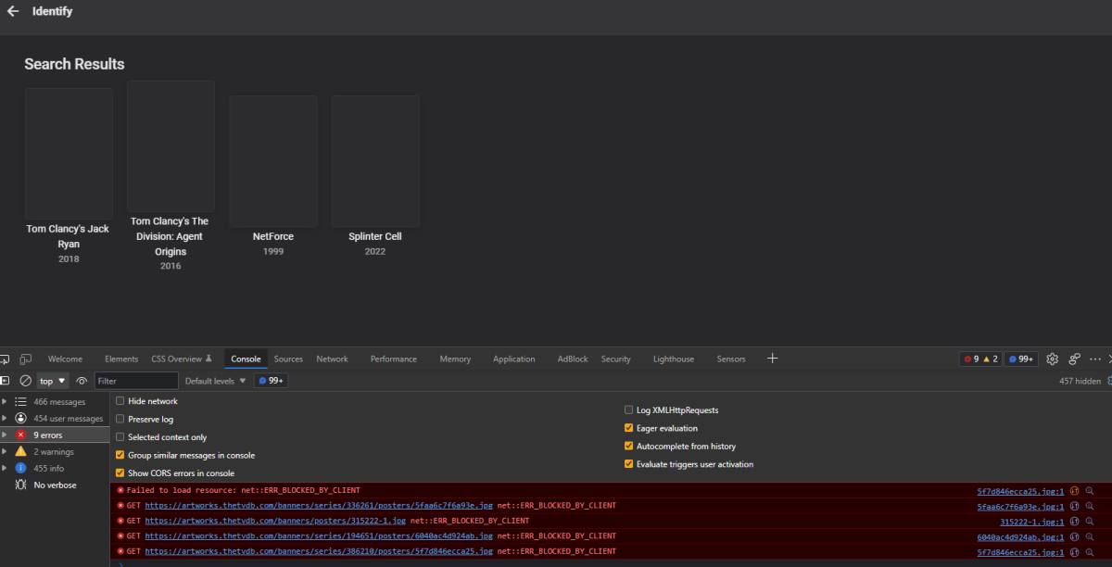Uncheck Eager evaluation
Image resolution: width=1112 pixels, height=567 pixels.
629,428
